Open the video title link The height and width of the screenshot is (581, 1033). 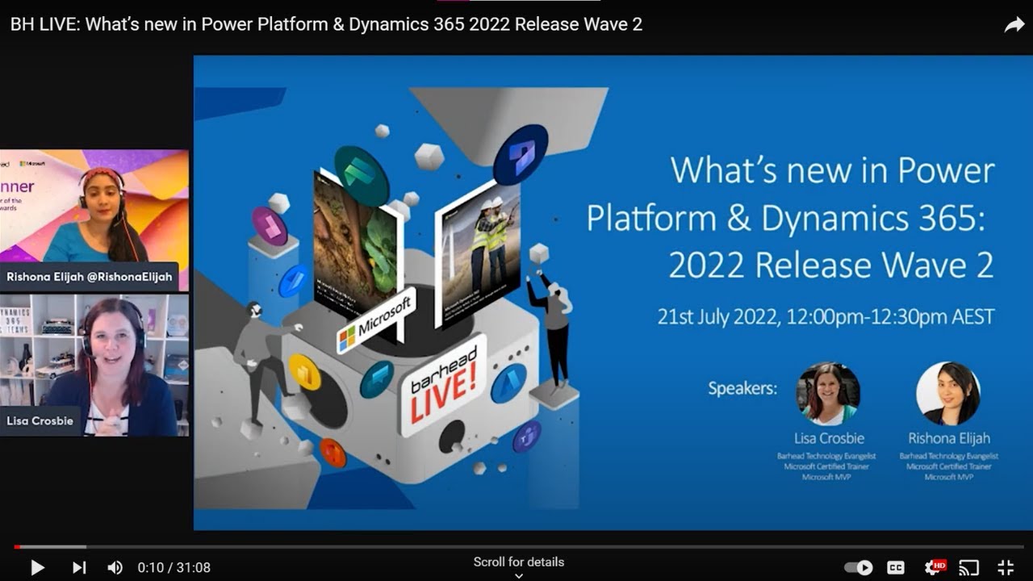click(326, 24)
